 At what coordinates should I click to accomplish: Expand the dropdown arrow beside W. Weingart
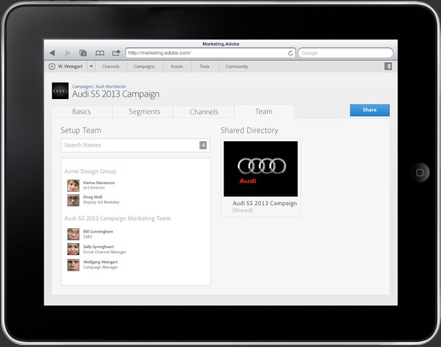(x=91, y=66)
